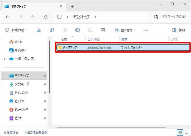Open ドキュメント in the sidebar
The width and height of the screenshot is (191, 136).
[19, 93]
